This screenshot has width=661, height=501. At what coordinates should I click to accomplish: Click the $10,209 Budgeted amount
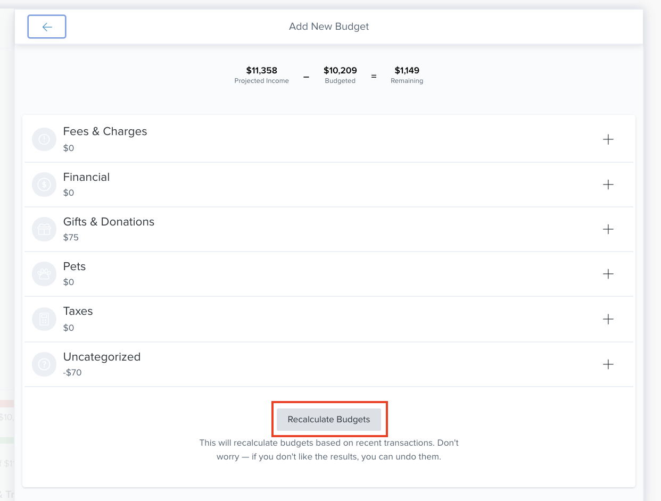click(x=340, y=70)
